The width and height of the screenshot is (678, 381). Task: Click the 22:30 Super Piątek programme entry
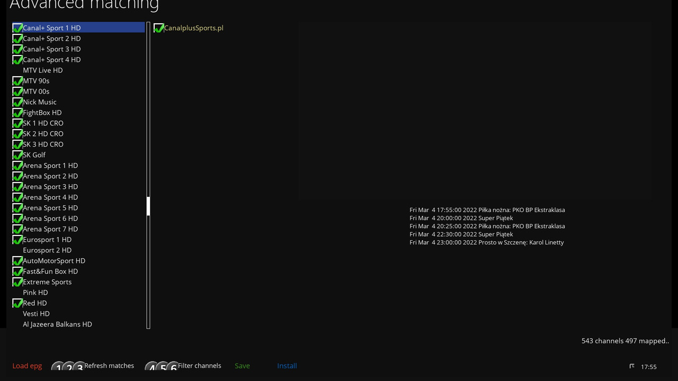461,234
